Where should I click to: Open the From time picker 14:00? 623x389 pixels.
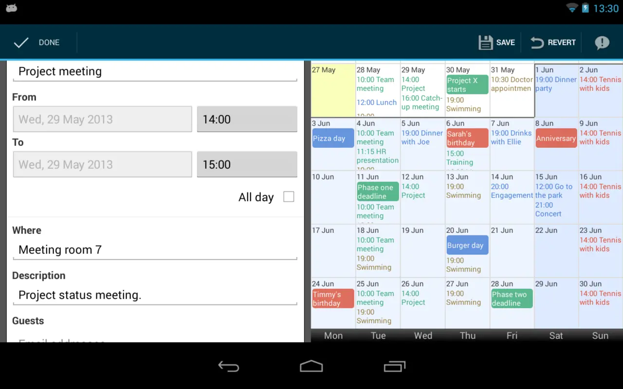[x=247, y=119]
